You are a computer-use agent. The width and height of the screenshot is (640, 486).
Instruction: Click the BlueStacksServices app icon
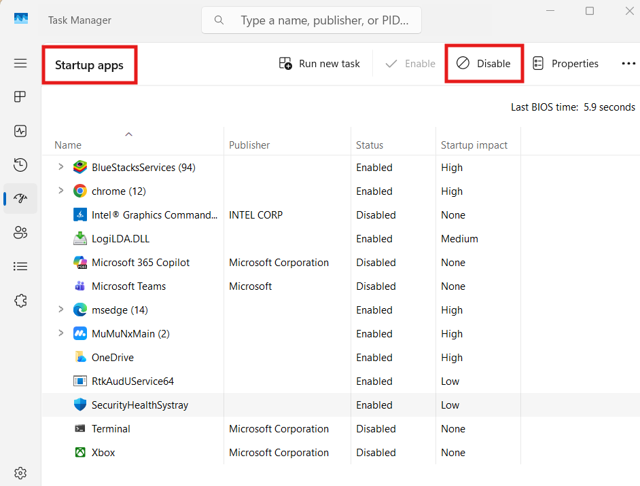point(80,167)
